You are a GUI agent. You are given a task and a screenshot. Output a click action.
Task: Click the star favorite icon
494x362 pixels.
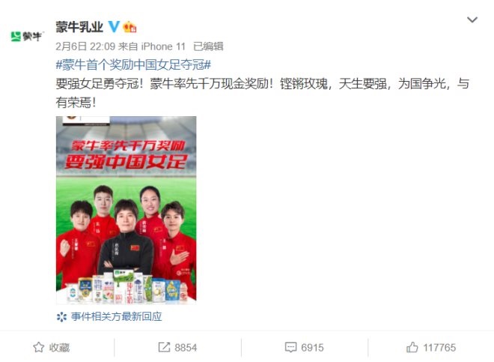(38, 347)
